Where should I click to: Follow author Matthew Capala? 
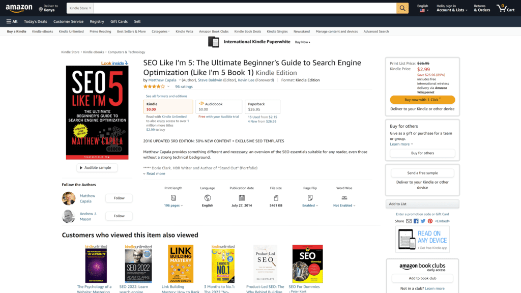(119, 198)
